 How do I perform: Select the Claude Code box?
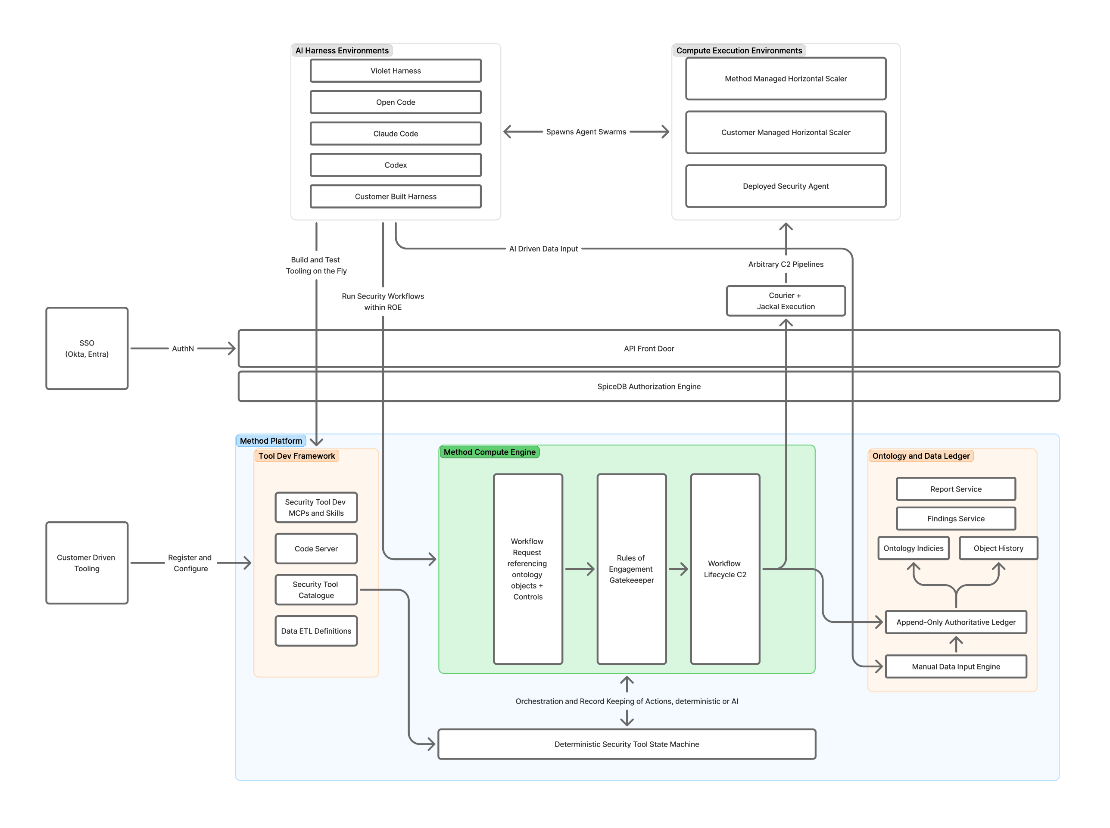click(x=396, y=133)
